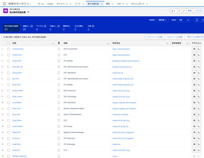The image size is (204, 158).
Task: Send email to Forbes Sean
Action: click(x=194, y=55)
